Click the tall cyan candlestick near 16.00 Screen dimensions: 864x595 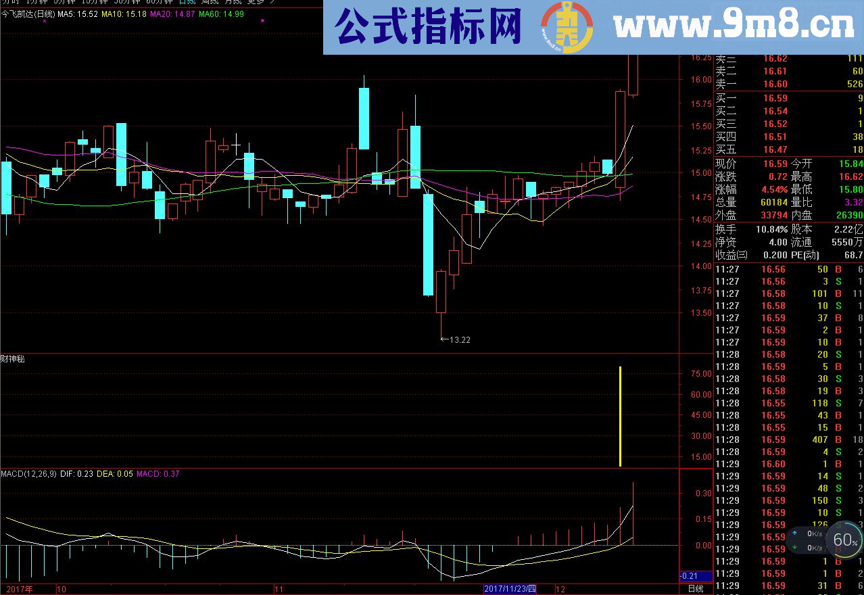pos(364,118)
